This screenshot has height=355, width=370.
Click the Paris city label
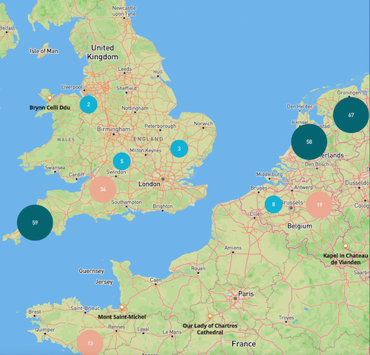tap(246, 294)
